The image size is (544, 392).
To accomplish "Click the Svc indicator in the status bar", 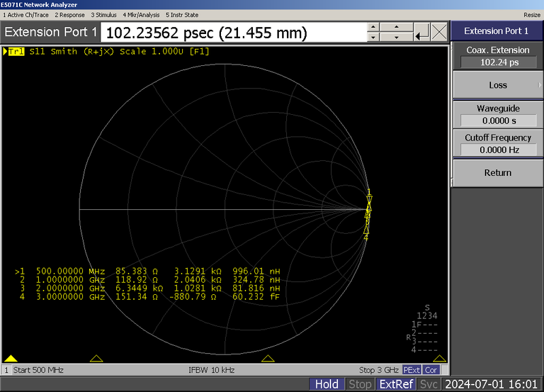I will click(x=429, y=384).
